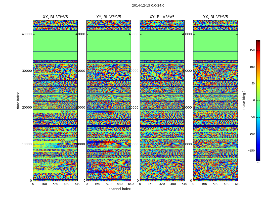Click the XY phase waterfall plot

coord(162,100)
